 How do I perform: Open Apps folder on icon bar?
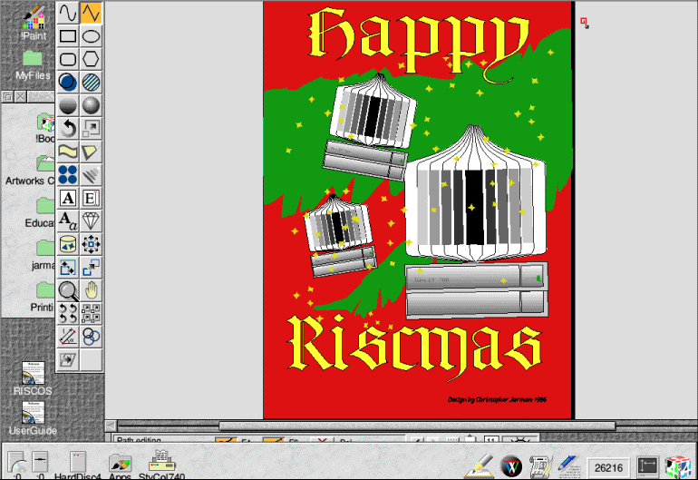click(120, 463)
